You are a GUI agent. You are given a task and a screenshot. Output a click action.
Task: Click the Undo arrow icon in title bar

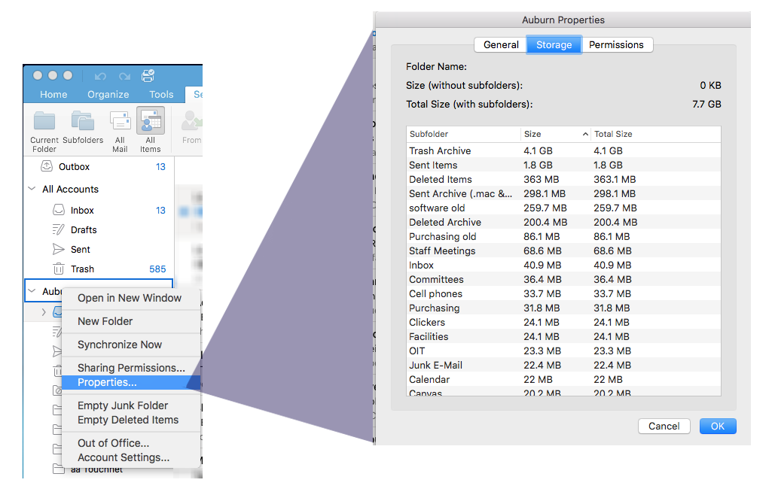(100, 76)
